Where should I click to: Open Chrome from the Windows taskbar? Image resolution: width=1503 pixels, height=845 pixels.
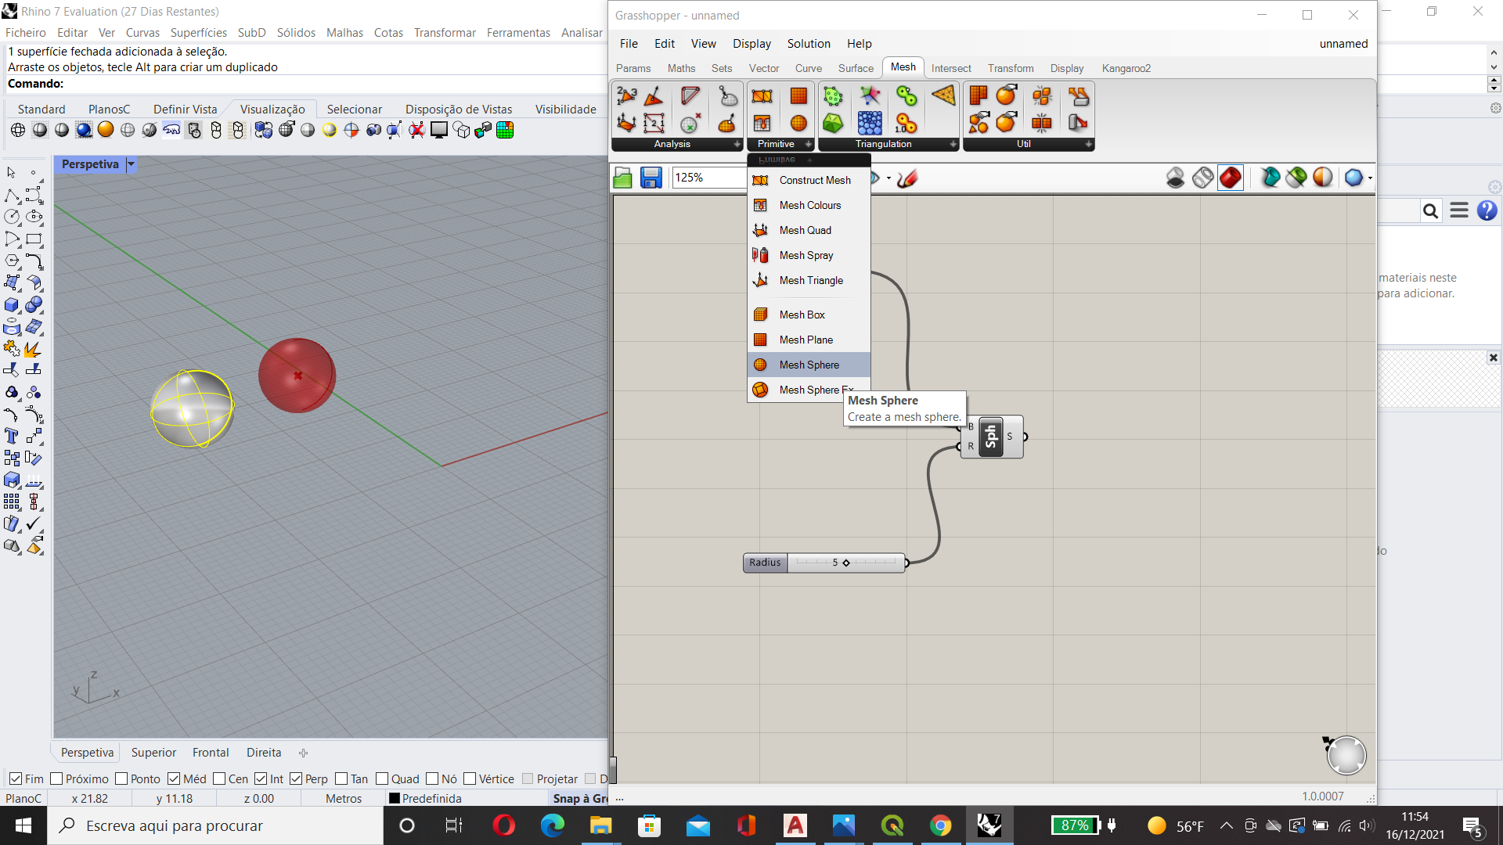click(x=940, y=825)
